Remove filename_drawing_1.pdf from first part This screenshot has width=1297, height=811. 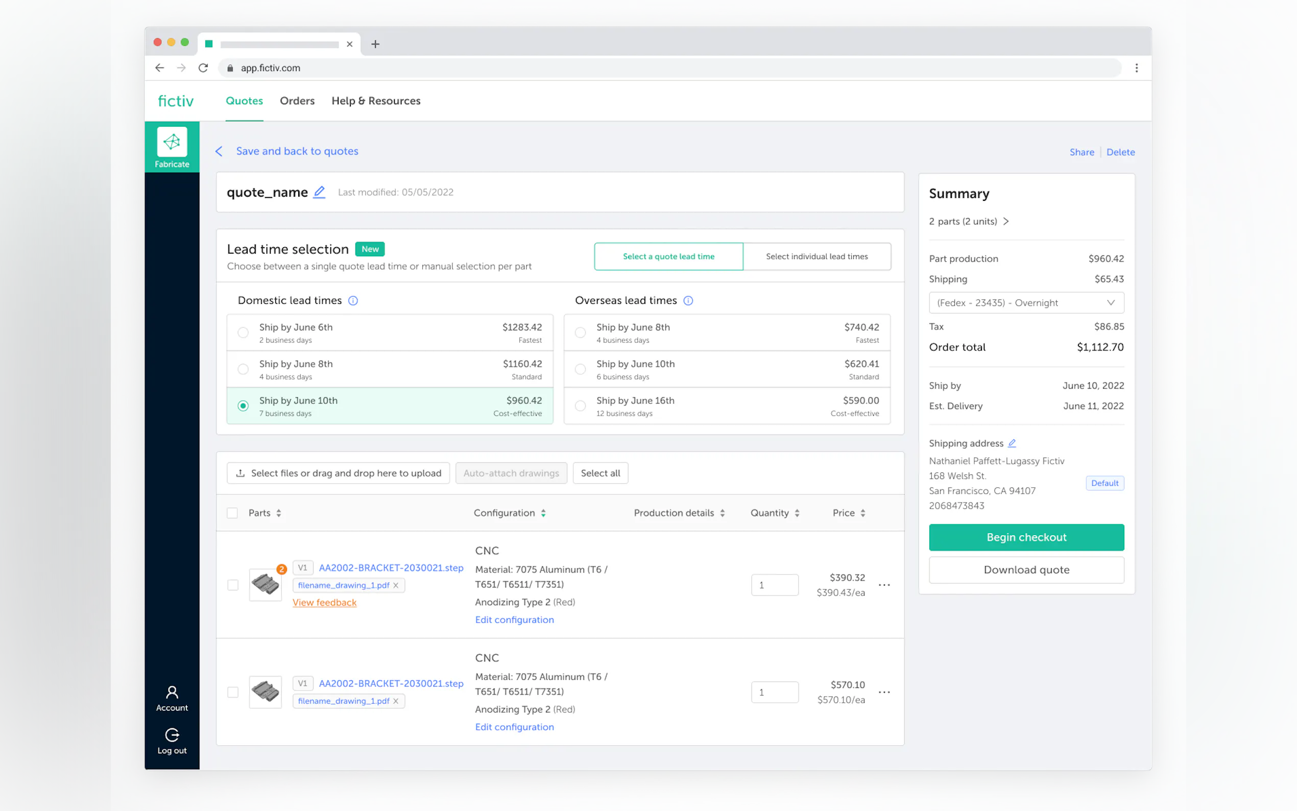[x=396, y=585]
